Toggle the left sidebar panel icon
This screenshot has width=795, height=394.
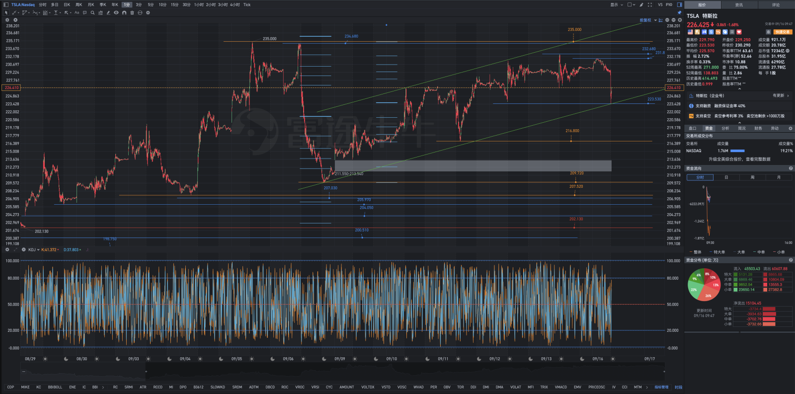click(6, 4)
